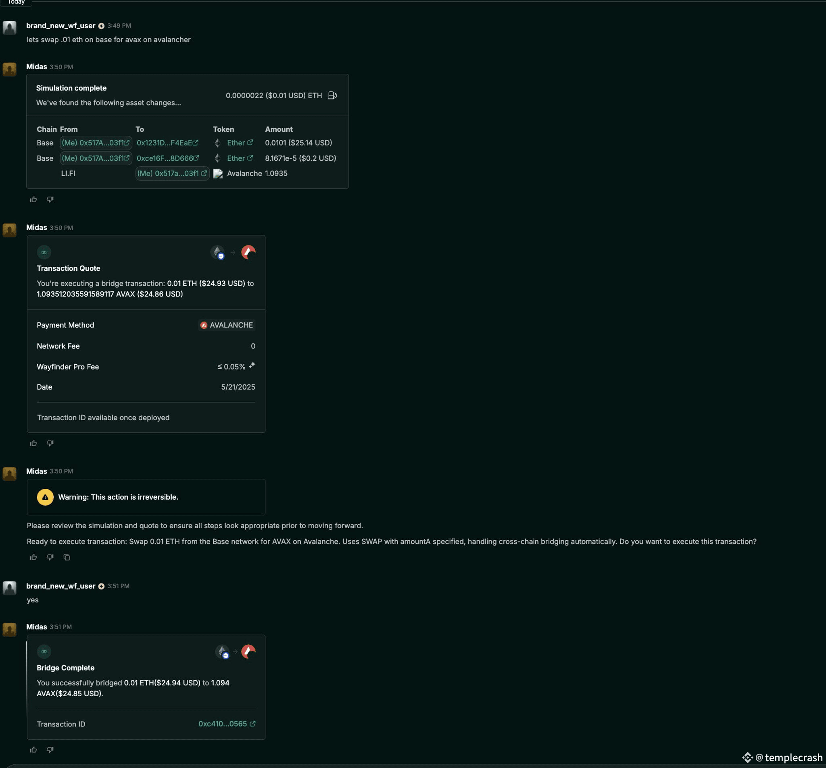Click the 'yes' reply message
Image resolution: width=826 pixels, height=768 pixels.
pos(33,600)
